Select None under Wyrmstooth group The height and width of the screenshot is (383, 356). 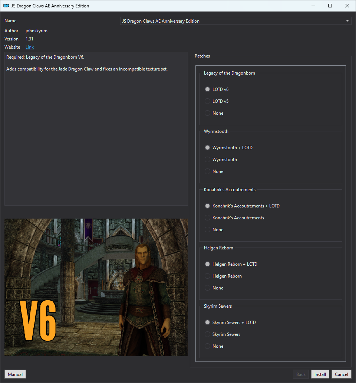[x=214, y=171]
